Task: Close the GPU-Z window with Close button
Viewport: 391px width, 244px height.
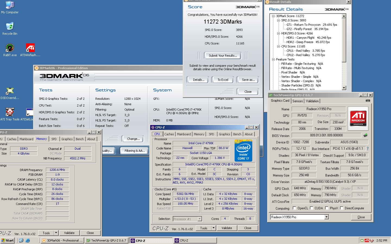Action: pyautogui.click(x=361, y=217)
